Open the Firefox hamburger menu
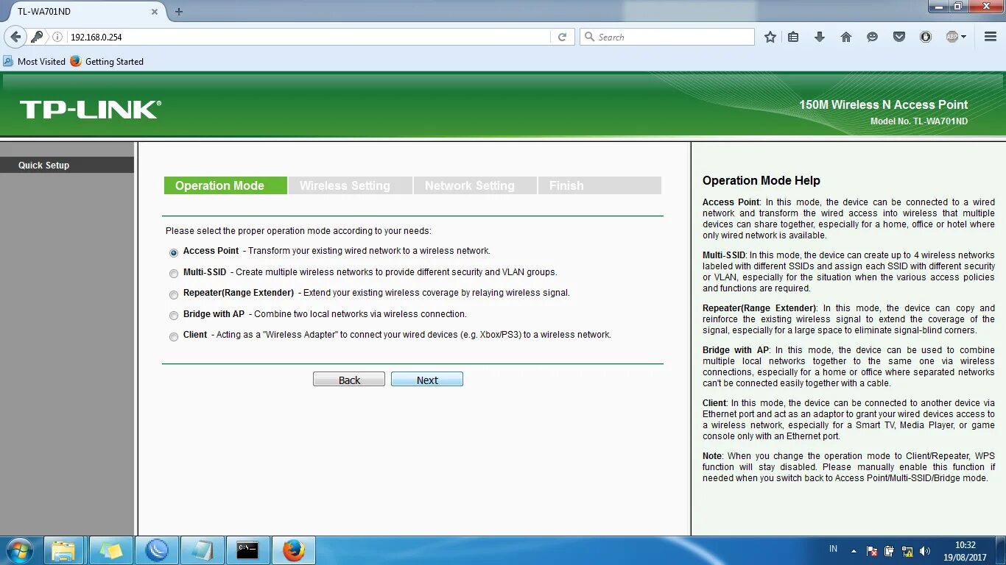The width and height of the screenshot is (1006, 565). [x=991, y=37]
